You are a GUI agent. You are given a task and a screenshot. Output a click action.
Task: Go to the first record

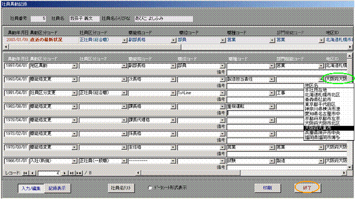tap(25, 173)
